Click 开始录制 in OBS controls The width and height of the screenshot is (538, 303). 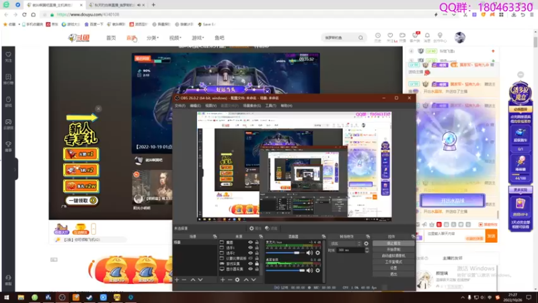point(393,249)
